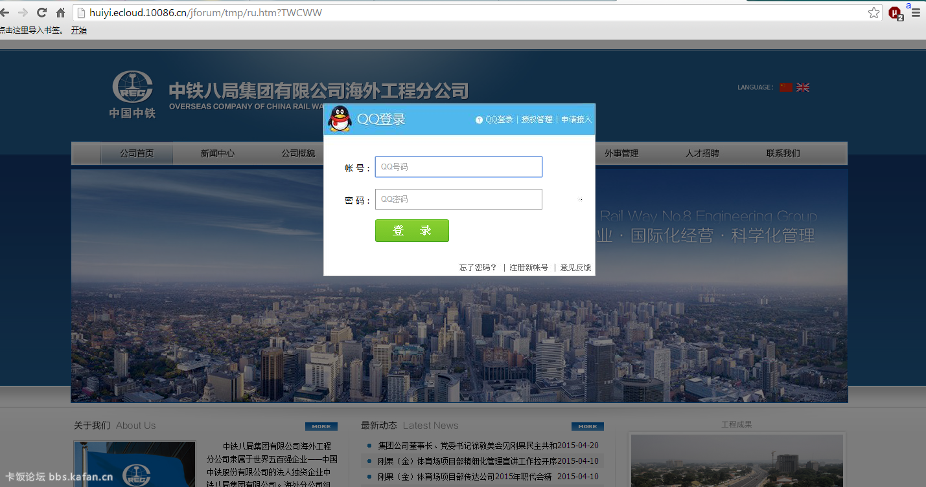Click the About Us flag photo
This screenshot has height=487, width=926.
[x=135, y=464]
